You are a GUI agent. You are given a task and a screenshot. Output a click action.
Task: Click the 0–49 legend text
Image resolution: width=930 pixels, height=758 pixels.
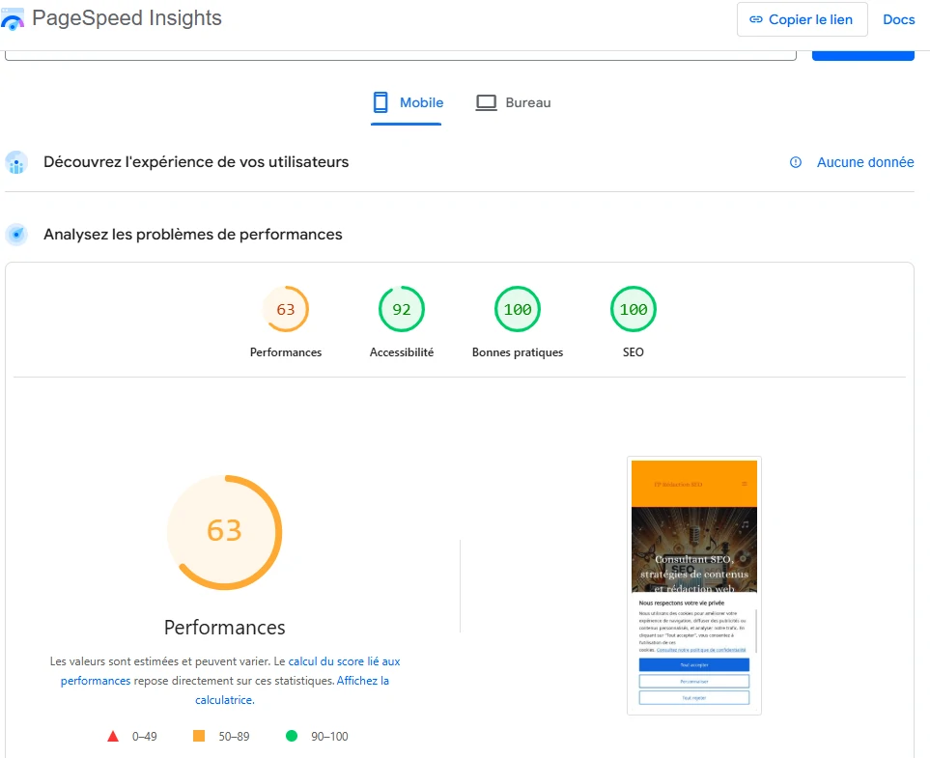coord(145,737)
